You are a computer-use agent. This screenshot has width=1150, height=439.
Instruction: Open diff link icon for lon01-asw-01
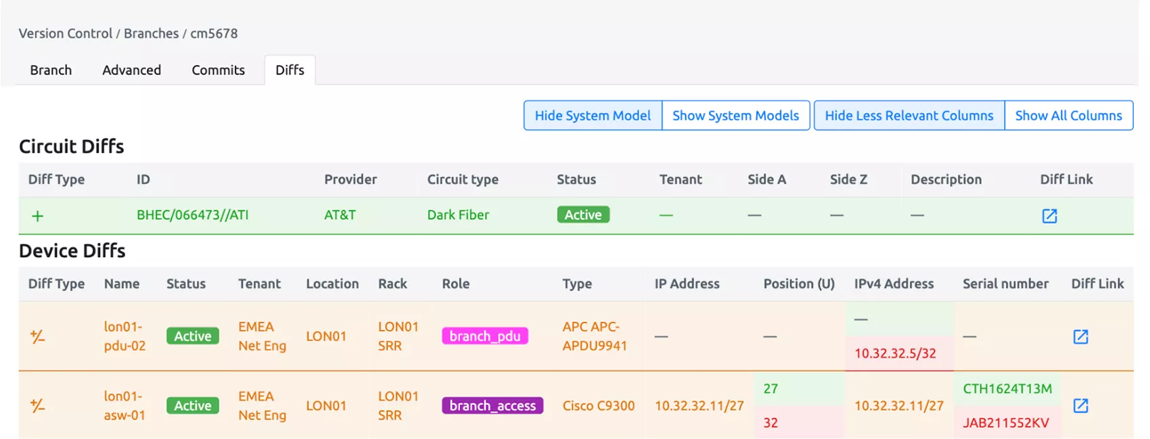[1080, 405]
